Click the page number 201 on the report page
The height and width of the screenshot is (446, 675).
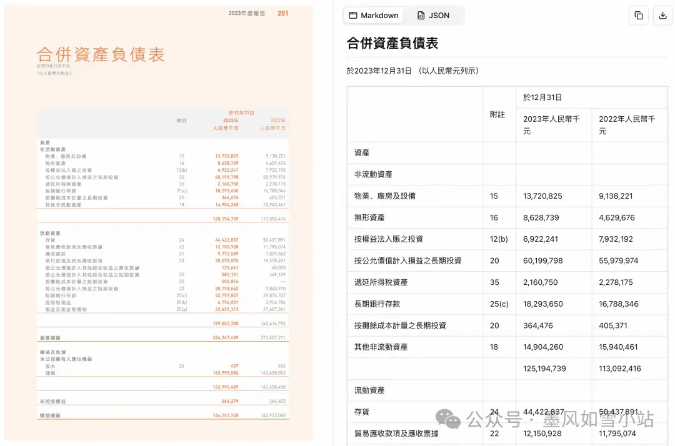282,13
